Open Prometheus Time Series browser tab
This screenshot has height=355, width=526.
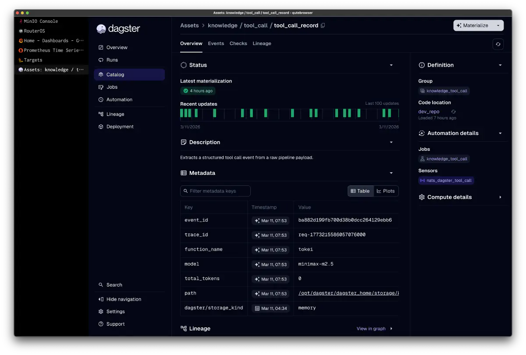51,50
